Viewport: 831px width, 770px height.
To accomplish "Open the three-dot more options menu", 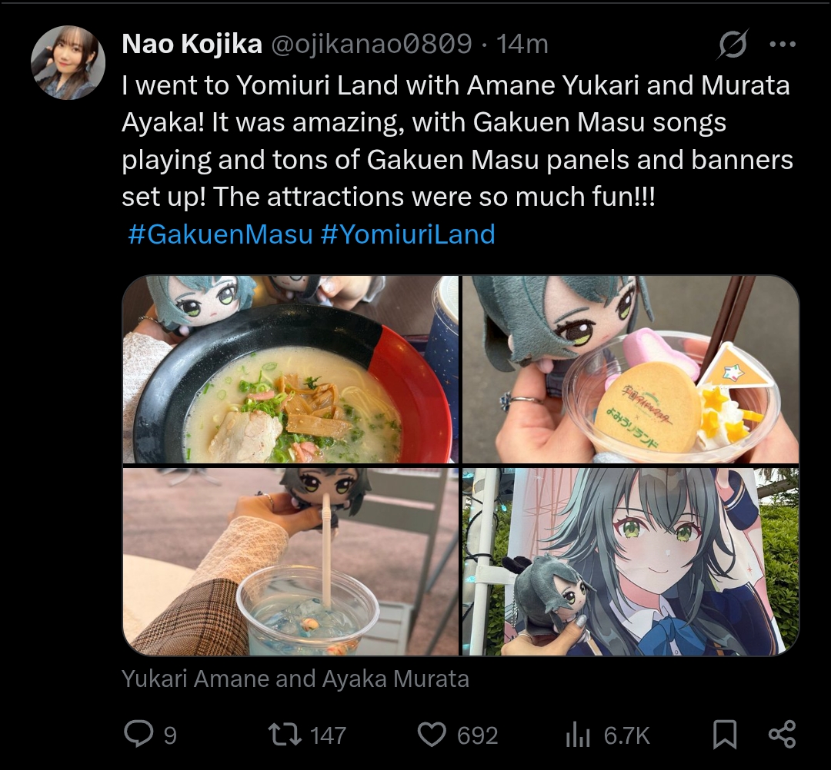I will click(783, 45).
